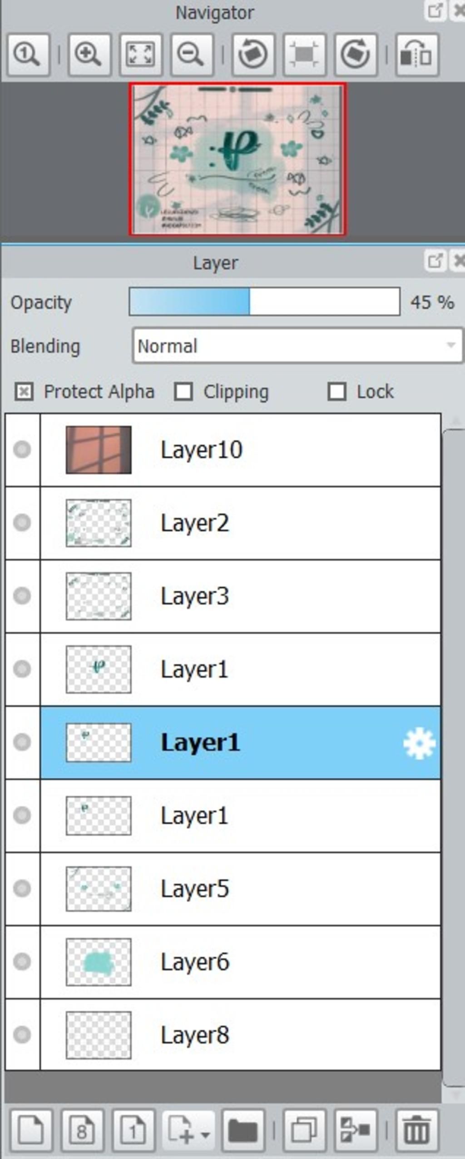Screen dimensions: 465x1159
Task: Open the Blending mode Normal dropdown
Action: coord(297,346)
